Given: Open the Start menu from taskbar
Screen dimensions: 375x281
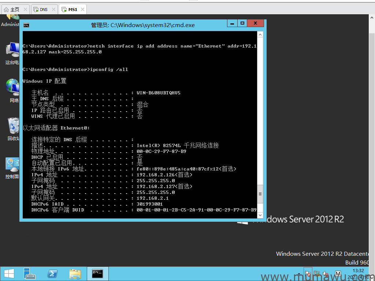Looking at the screenshot, I should (9, 273).
